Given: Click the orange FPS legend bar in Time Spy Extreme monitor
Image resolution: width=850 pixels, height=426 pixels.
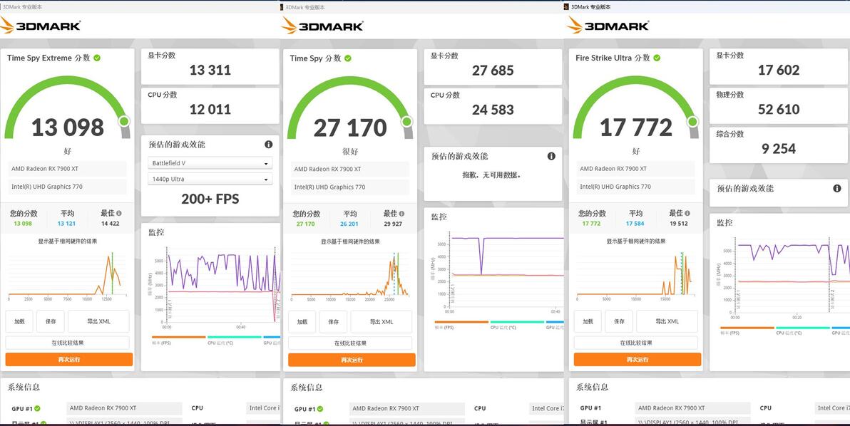Looking at the screenshot, I should coord(179,337).
